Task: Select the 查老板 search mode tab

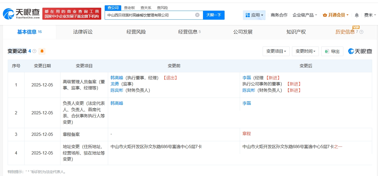Action: tap(129, 8)
